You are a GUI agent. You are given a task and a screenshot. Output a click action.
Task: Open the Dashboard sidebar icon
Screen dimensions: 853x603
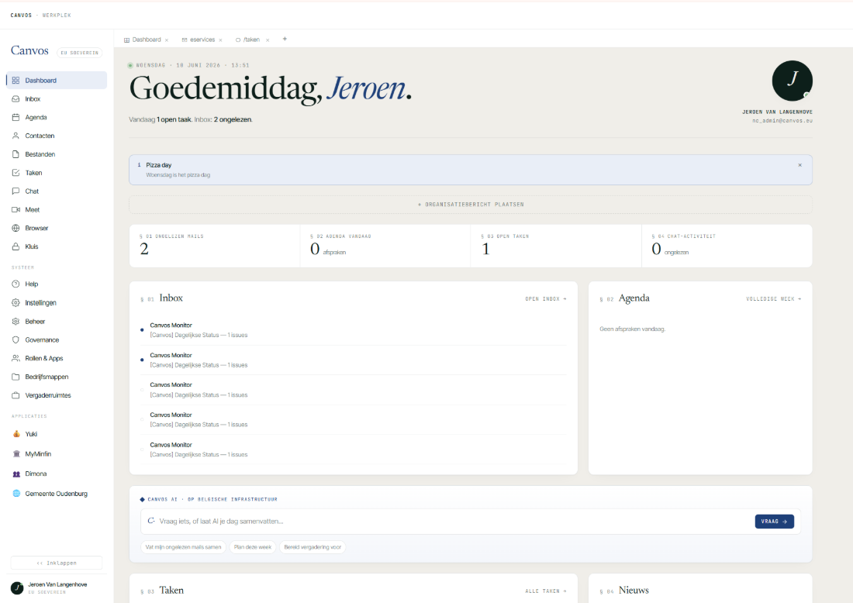pos(16,81)
